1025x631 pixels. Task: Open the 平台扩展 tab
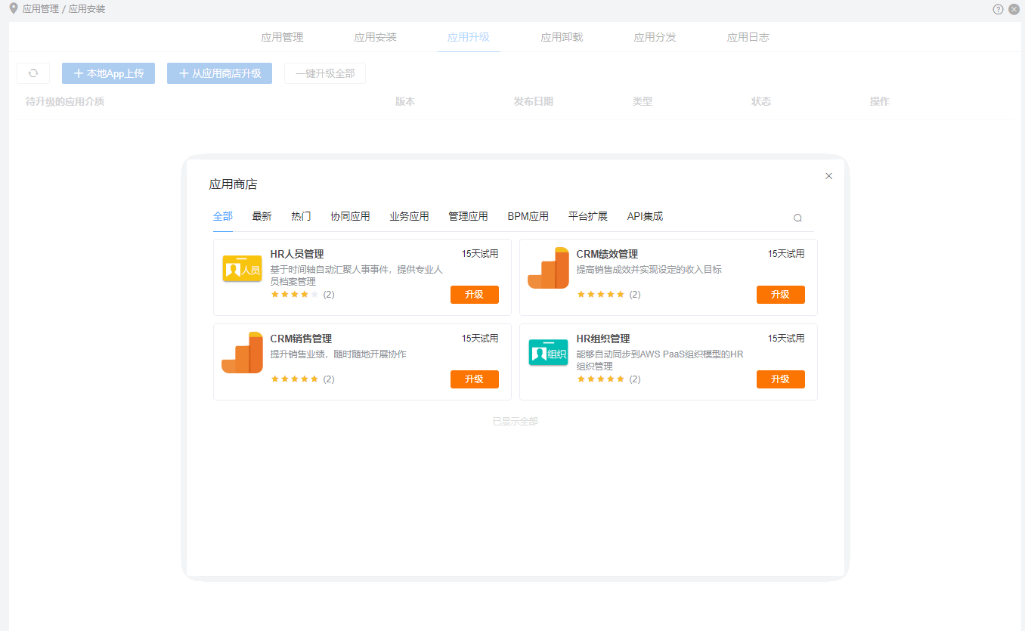pos(588,216)
